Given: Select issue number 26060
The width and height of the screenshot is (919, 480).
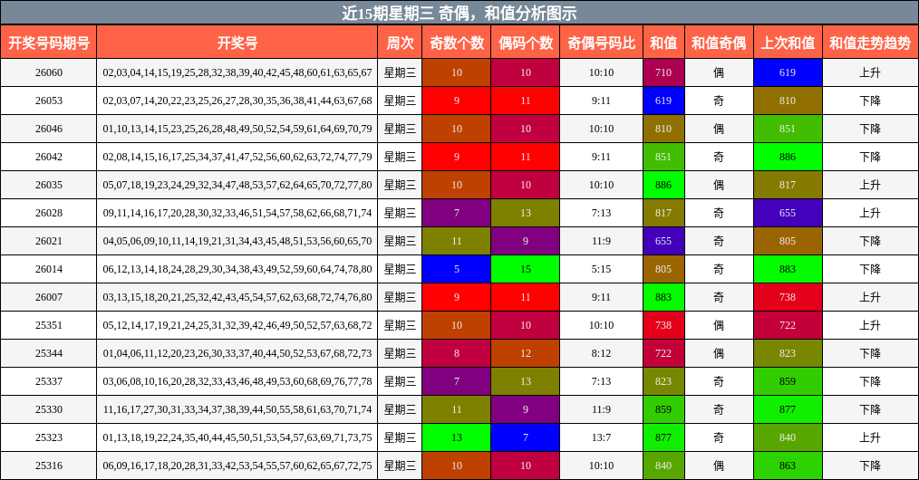Looking at the screenshot, I should click(x=49, y=72).
